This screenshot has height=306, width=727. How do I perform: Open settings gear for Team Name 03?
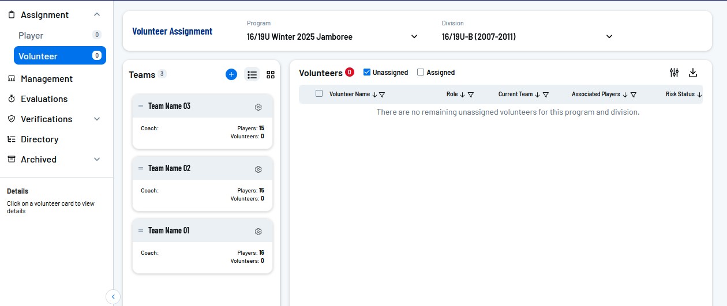(x=258, y=107)
